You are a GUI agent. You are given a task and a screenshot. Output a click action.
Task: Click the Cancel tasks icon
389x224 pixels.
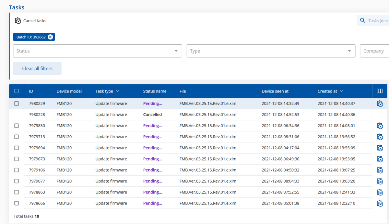point(18,20)
